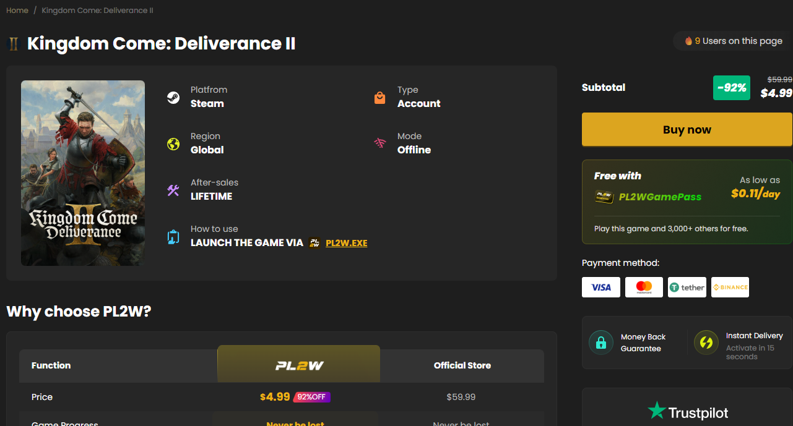Open the PL2WGamePass offer banner

tap(687, 202)
